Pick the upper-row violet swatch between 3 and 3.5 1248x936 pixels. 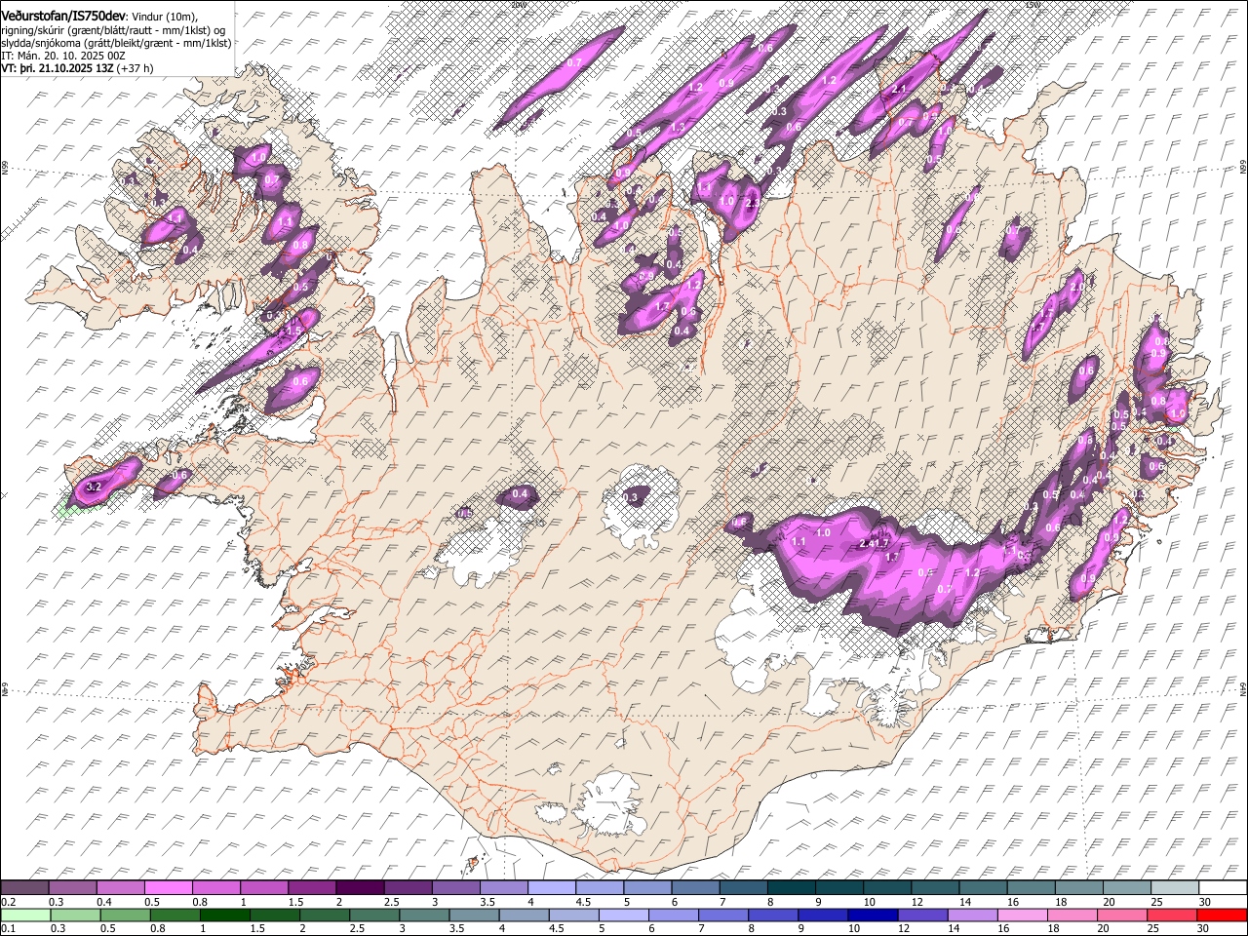456,887
